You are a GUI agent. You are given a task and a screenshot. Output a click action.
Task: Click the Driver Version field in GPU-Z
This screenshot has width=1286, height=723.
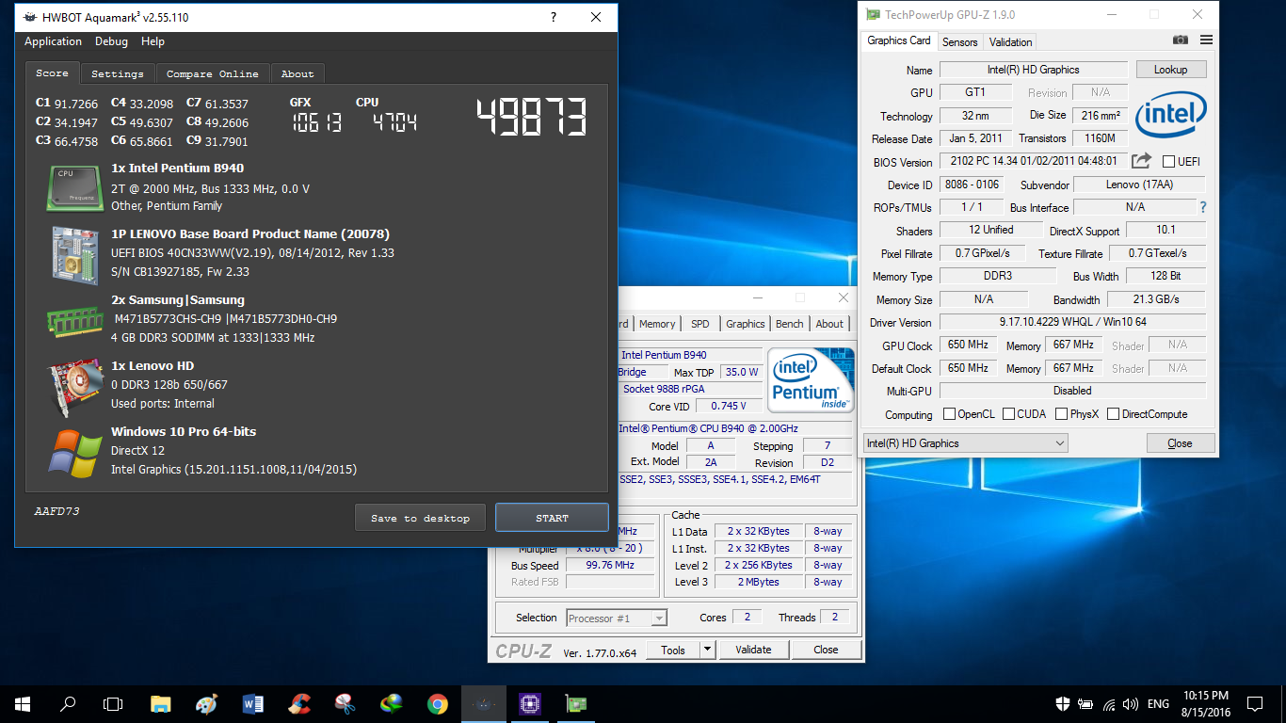1073,322
